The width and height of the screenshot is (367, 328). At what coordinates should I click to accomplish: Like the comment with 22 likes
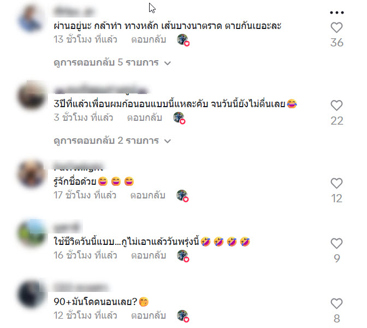[336, 105]
